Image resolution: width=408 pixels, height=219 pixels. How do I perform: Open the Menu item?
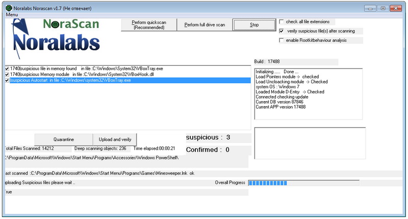click(12, 15)
